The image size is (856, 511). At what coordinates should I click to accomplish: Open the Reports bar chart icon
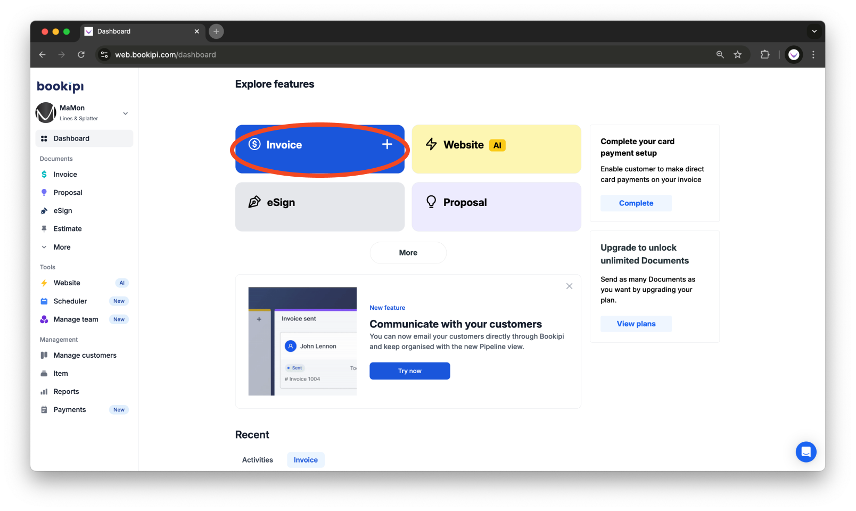click(x=44, y=391)
